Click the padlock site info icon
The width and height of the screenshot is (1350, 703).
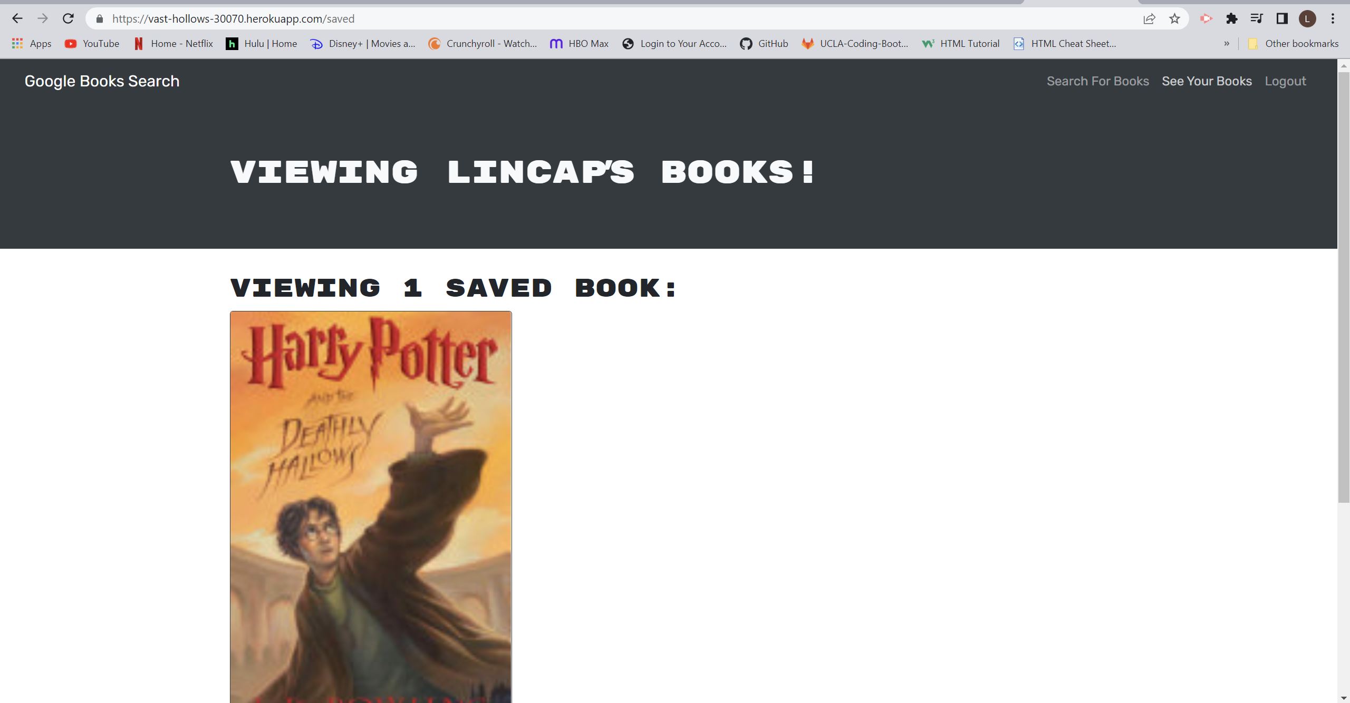(99, 19)
